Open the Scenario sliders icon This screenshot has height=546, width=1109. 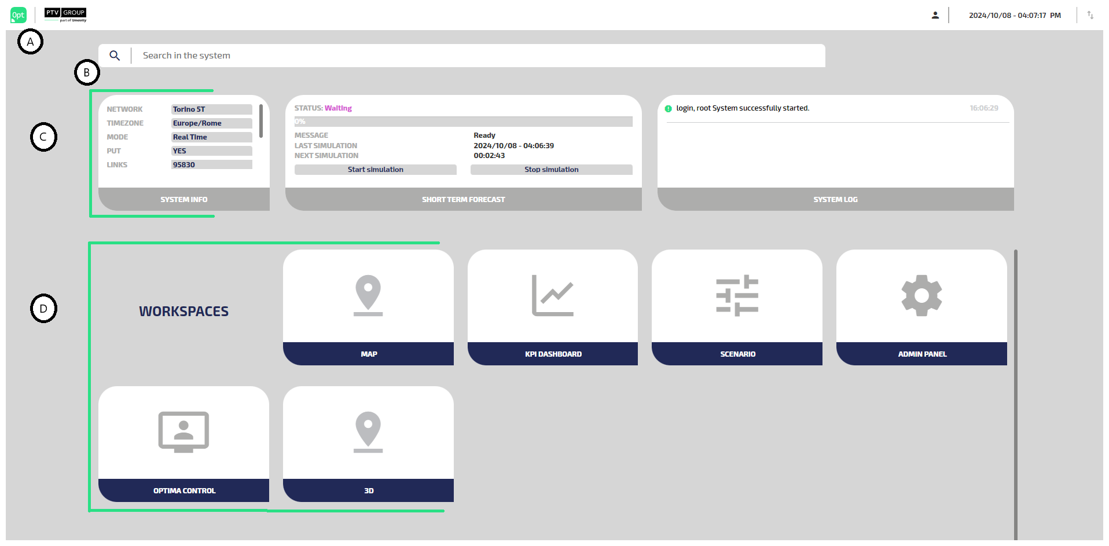tap(737, 296)
